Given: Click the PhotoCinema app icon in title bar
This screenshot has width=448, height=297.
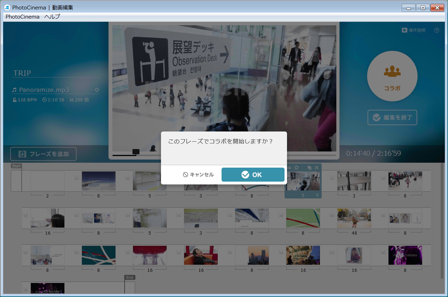Looking at the screenshot, I should 7,7.
